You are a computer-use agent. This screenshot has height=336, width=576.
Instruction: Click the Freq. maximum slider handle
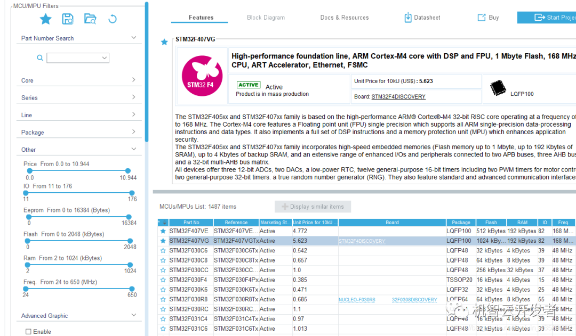pyautogui.click(x=132, y=289)
